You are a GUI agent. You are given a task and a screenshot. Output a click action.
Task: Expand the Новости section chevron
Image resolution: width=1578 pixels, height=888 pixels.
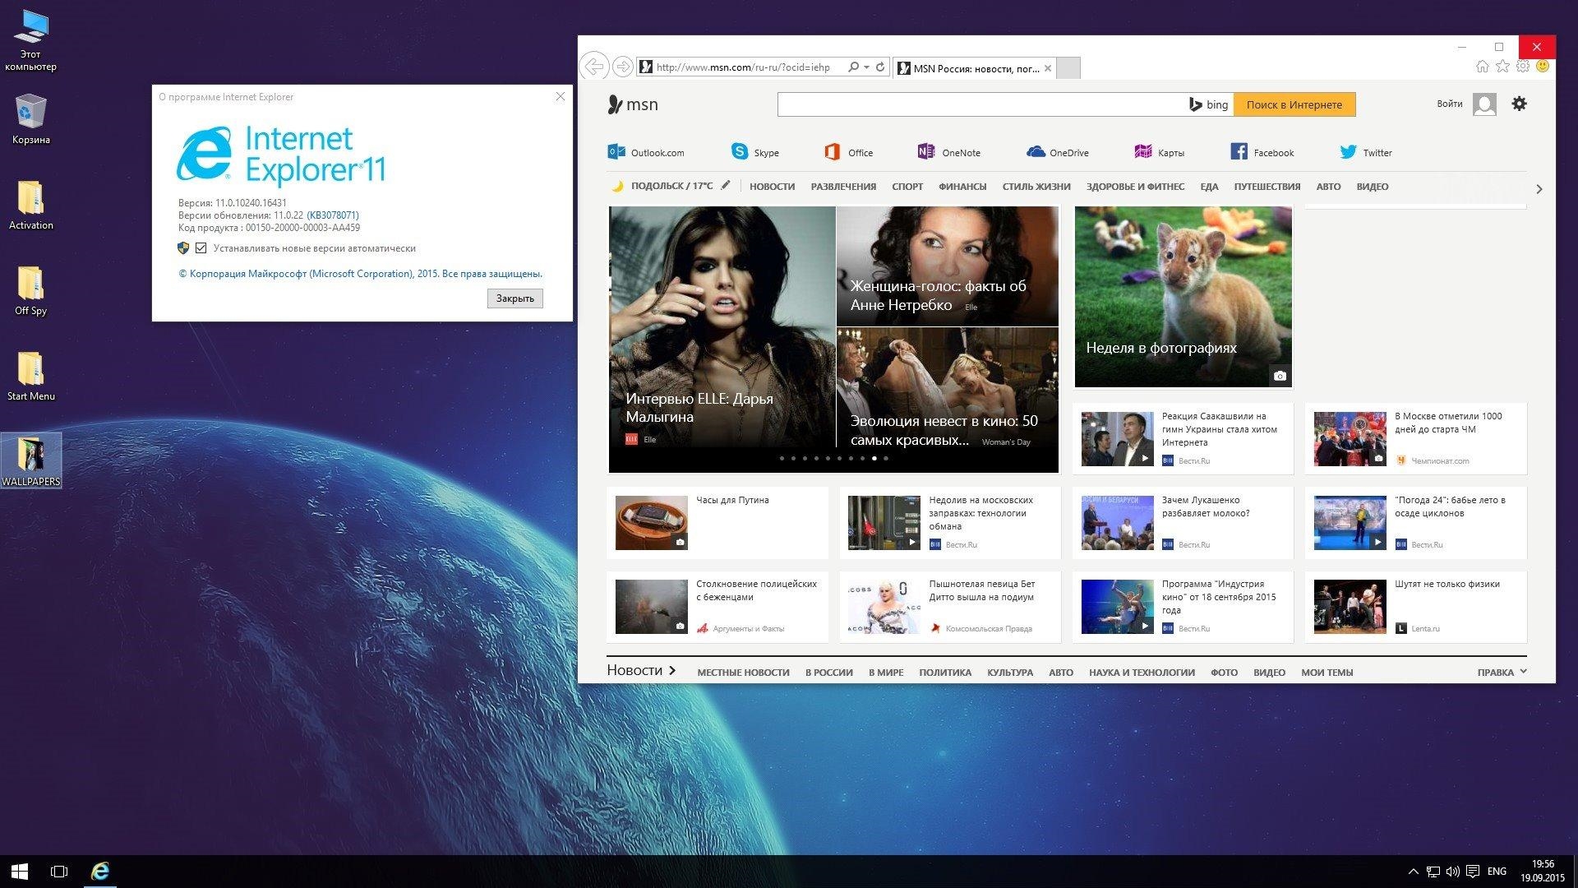(672, 670)
